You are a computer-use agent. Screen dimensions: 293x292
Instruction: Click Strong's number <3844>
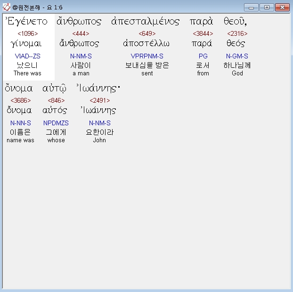pyautogui.click(x=203, y=33)
